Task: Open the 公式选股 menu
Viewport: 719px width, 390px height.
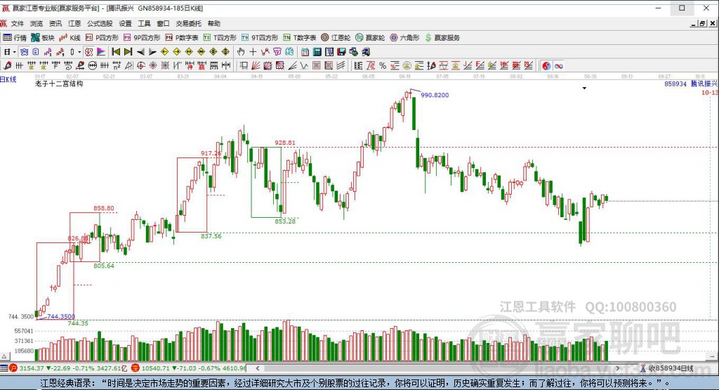Action: pyautogui.click(x=100, y=23)
